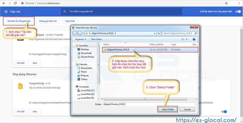This screenshot has width=243, height=123.
Task: Click Xóa for Trang trình bày app
Action: point(35,111)
